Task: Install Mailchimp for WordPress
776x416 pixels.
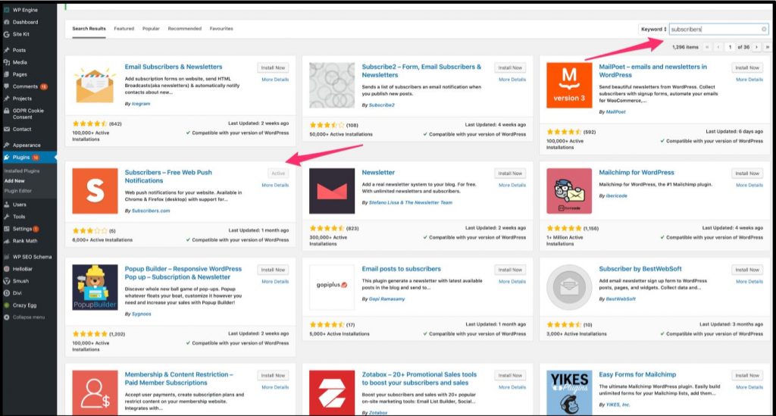Action: point(747,174)
